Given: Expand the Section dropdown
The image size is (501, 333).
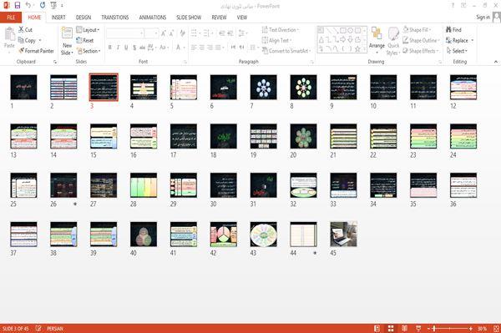Looking at the screenshot, I should coord(89,51).
